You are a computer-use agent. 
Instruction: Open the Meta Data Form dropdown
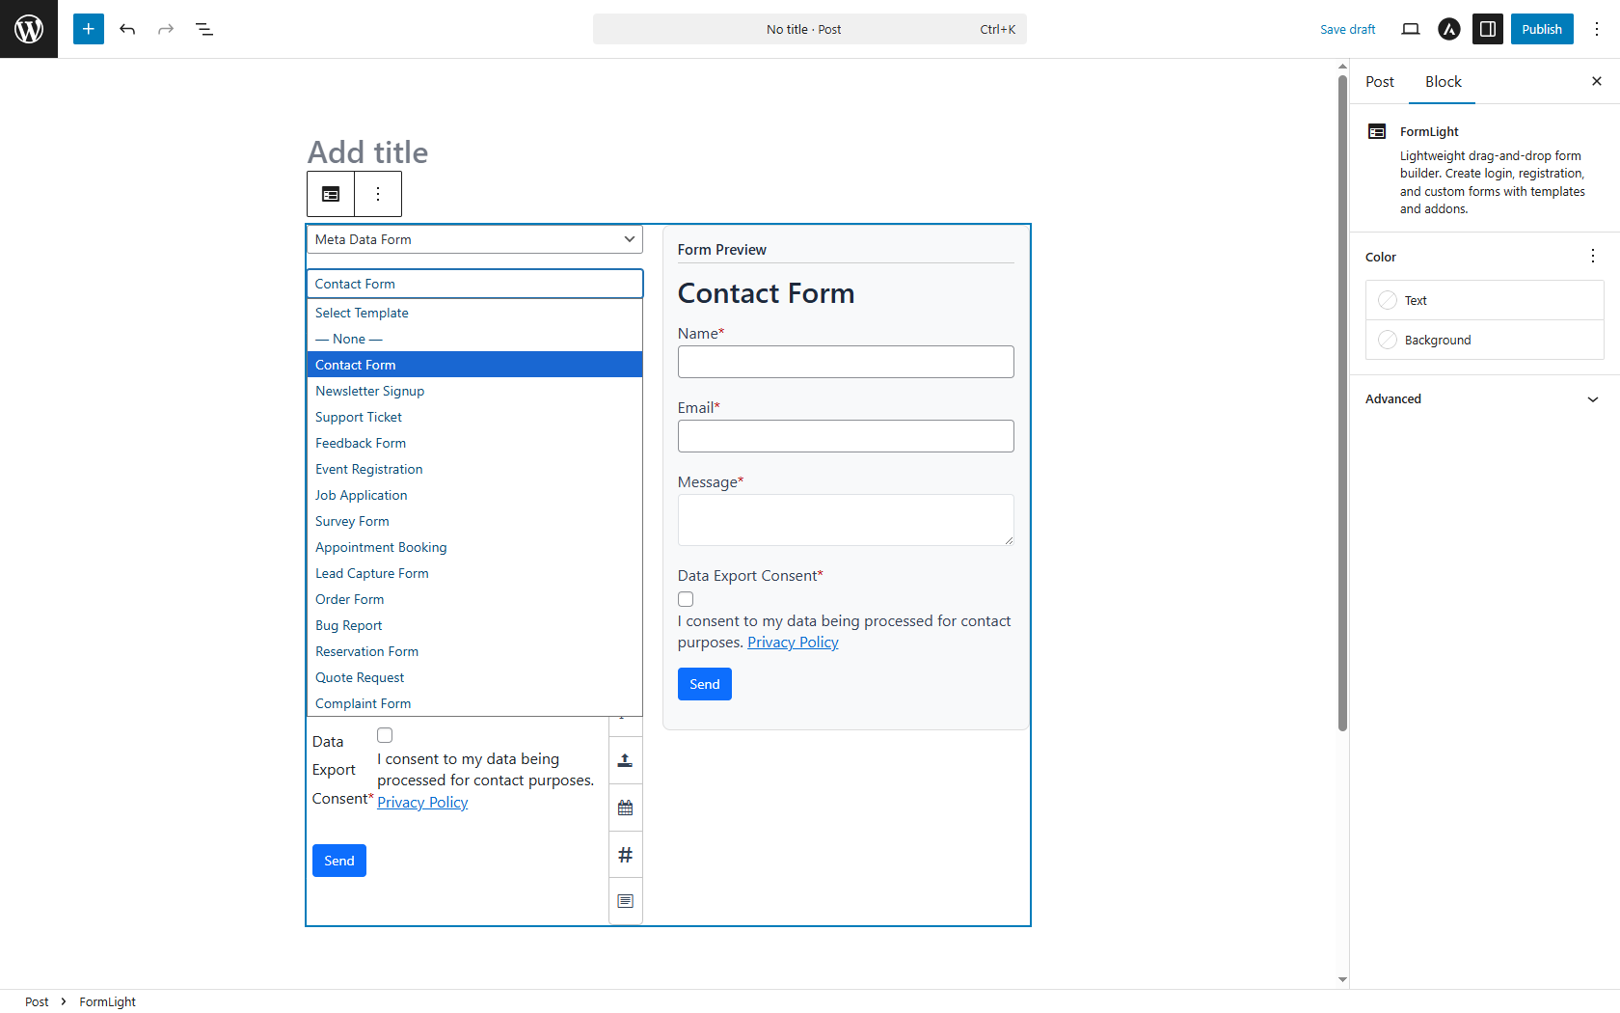(474, 239)
